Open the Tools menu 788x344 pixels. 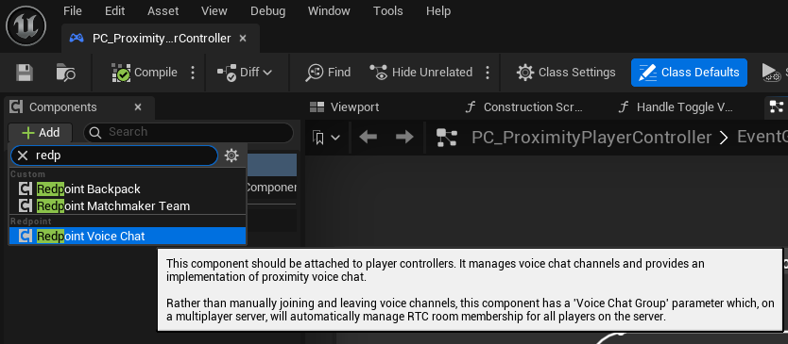click(x=388, y=11)
